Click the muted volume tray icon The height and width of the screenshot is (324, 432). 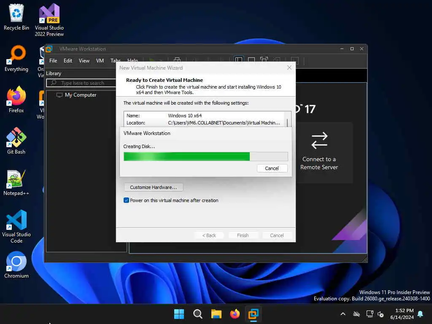tap(381, 314)
